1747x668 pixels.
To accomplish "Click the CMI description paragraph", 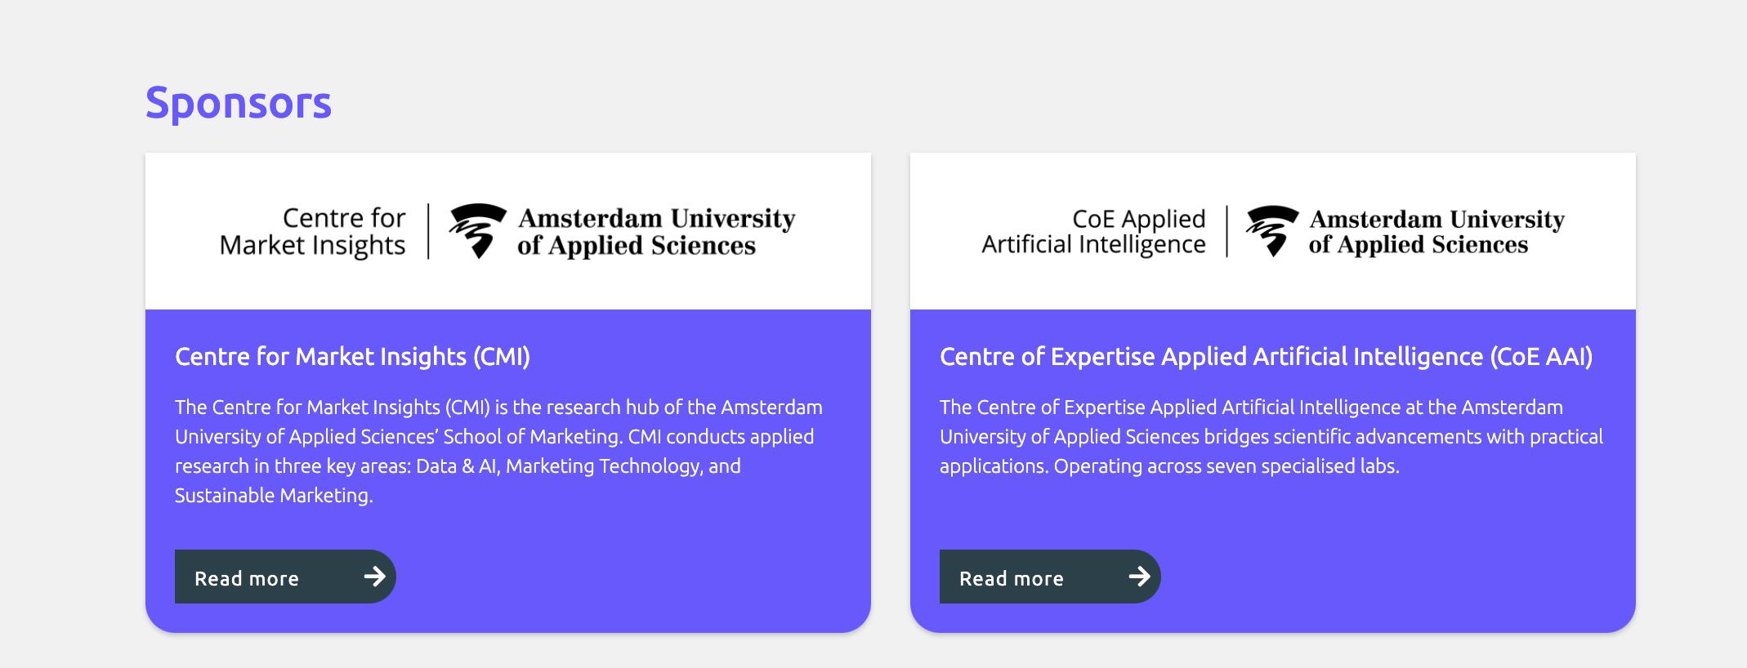I will click(498, 451).
